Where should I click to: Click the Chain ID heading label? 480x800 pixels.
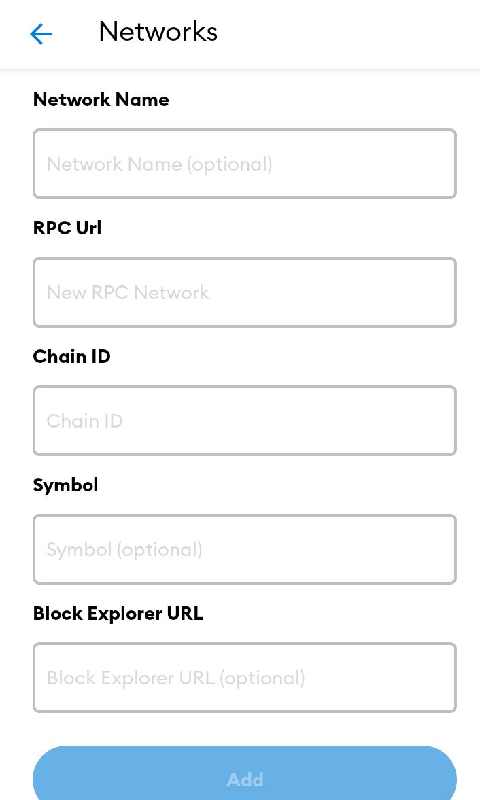72,357
